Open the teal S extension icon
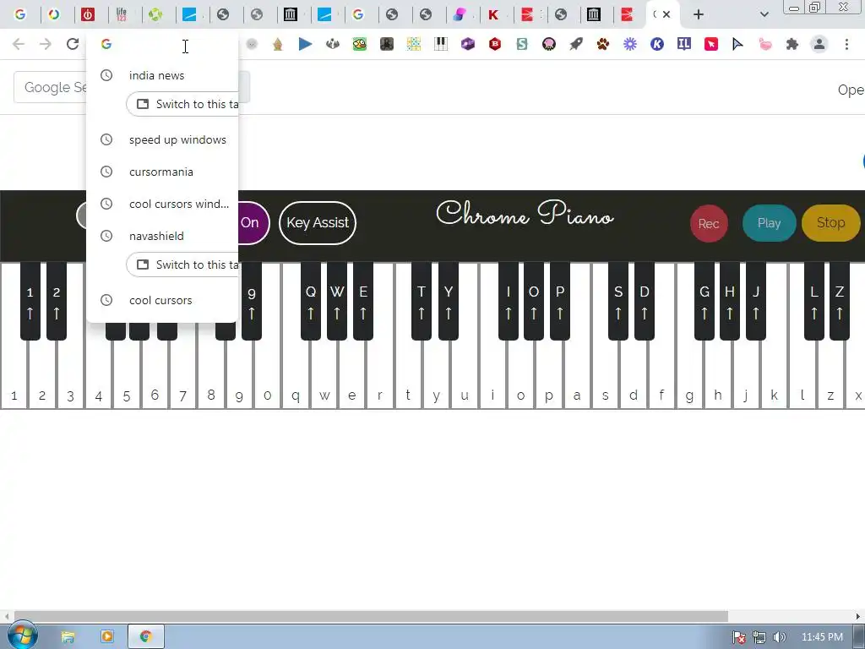 pos(522,44)
